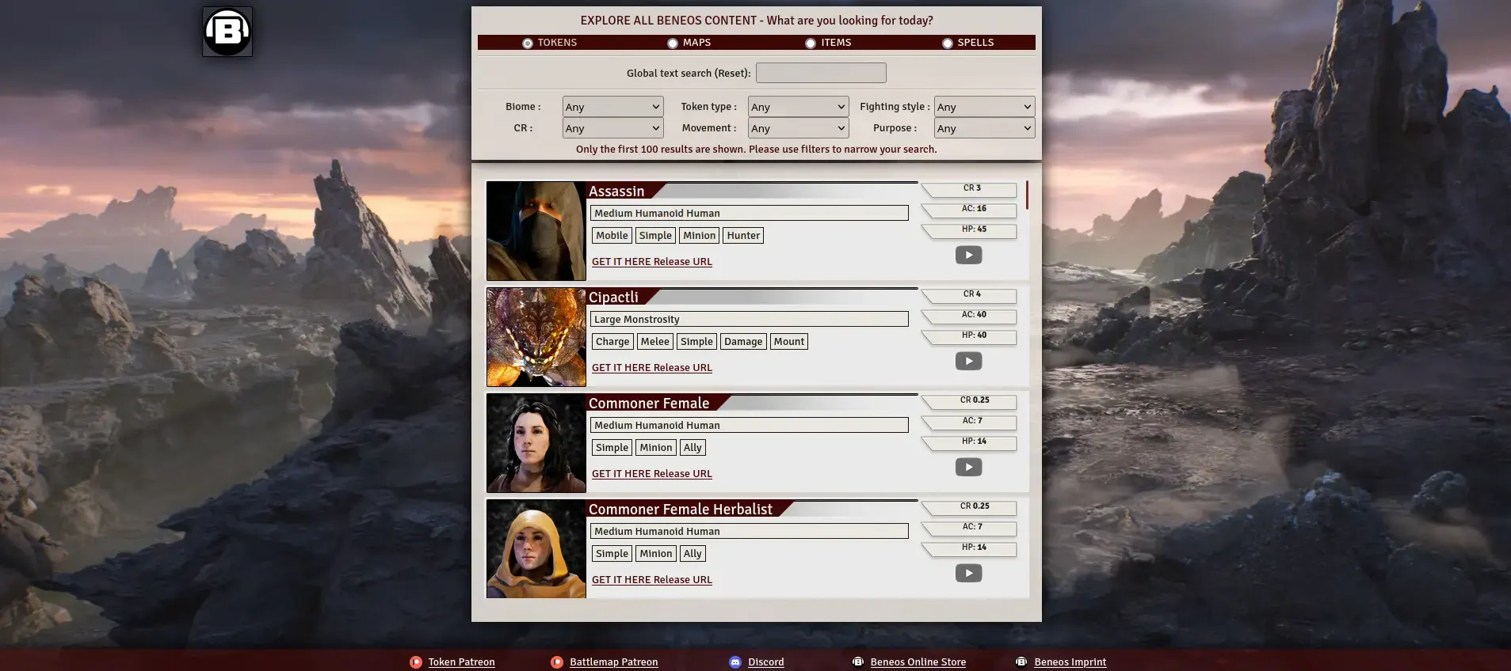
Task: Click the Mount tag on Cipactli
Action: (789, 342)
